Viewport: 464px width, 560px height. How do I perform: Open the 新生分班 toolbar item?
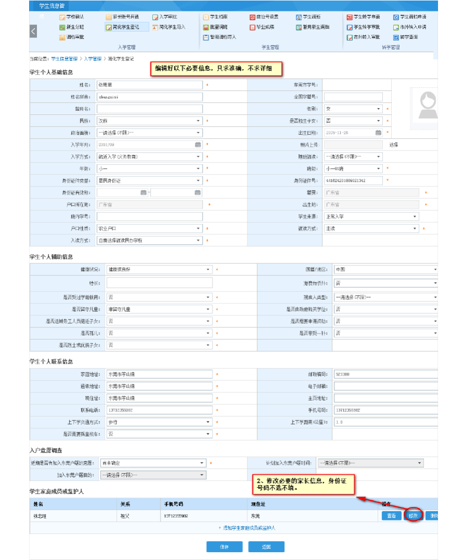(71, 27)
